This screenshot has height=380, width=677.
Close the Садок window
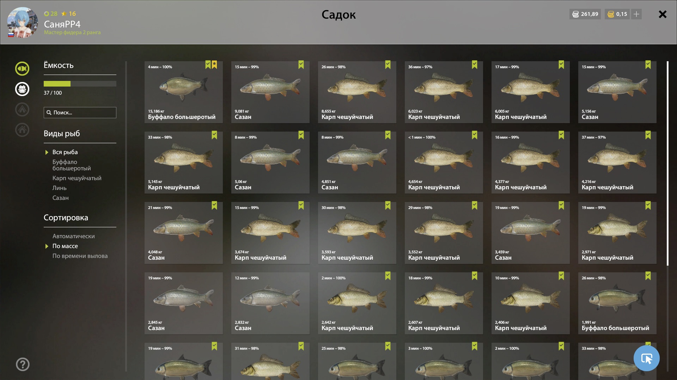pos(663,14)
